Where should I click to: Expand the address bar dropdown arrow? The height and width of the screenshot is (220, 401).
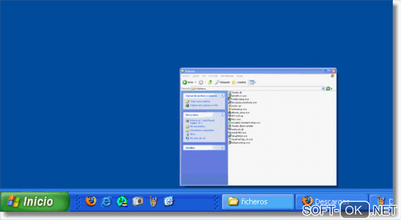point(323,89)
